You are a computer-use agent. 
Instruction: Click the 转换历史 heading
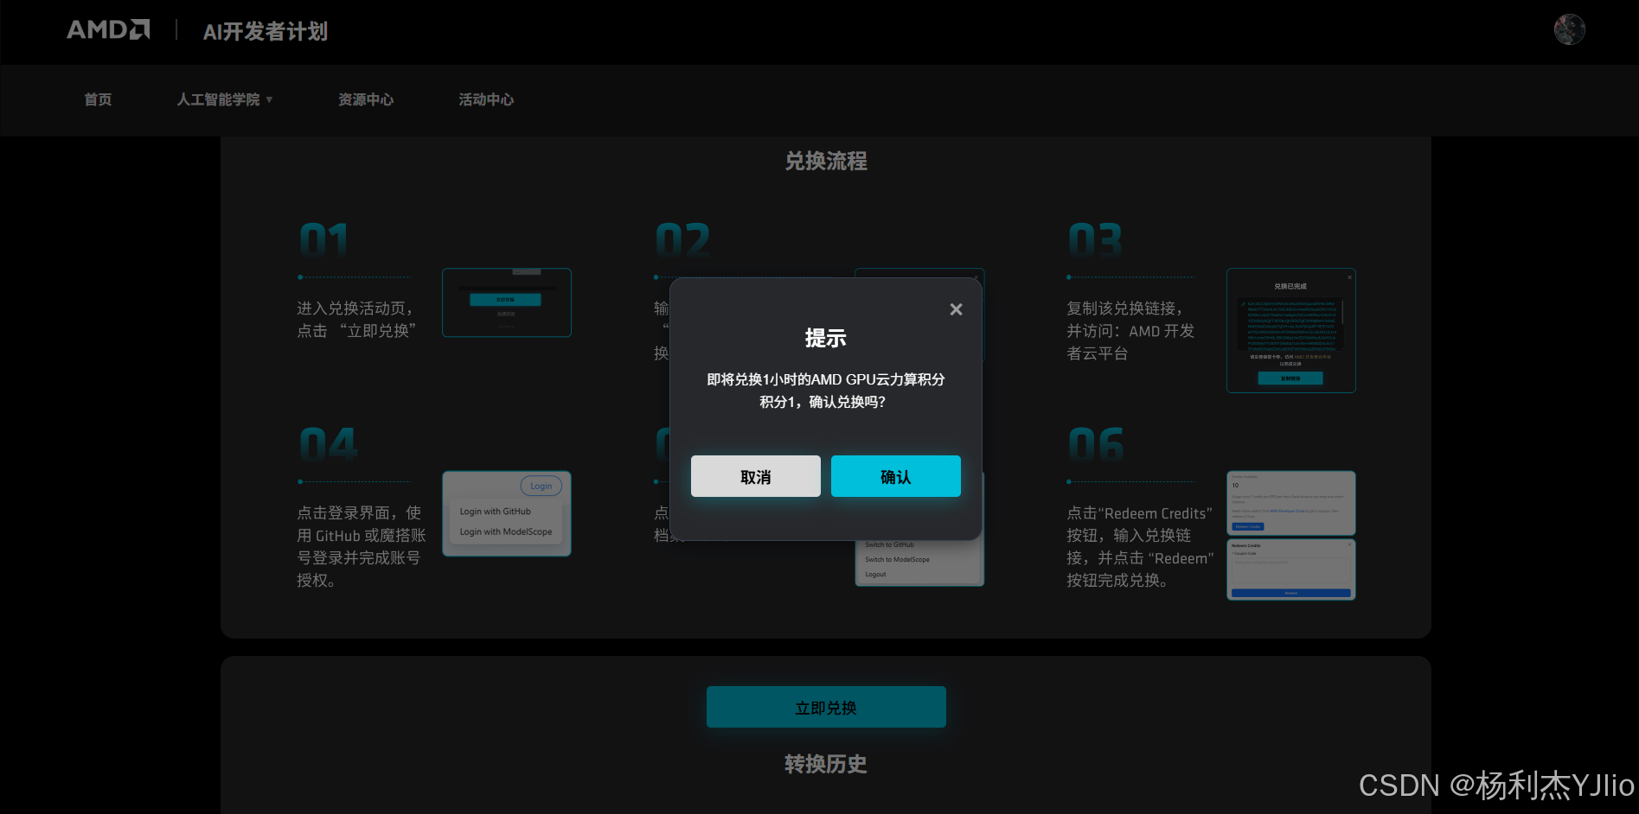click(826, 764)
